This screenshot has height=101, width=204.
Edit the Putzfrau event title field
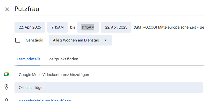(109, 9)
